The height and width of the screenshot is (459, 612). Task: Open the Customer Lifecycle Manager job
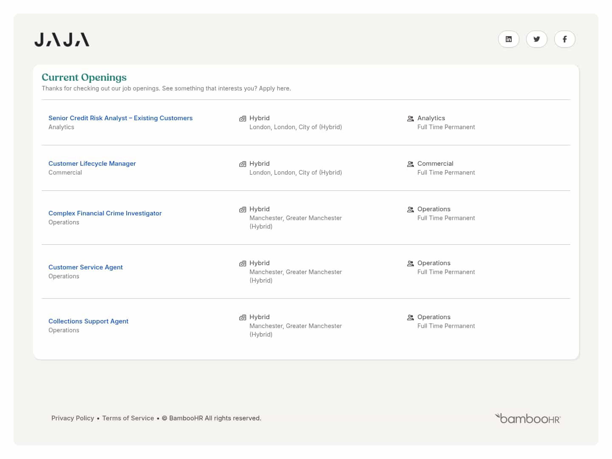pos(92,164)
